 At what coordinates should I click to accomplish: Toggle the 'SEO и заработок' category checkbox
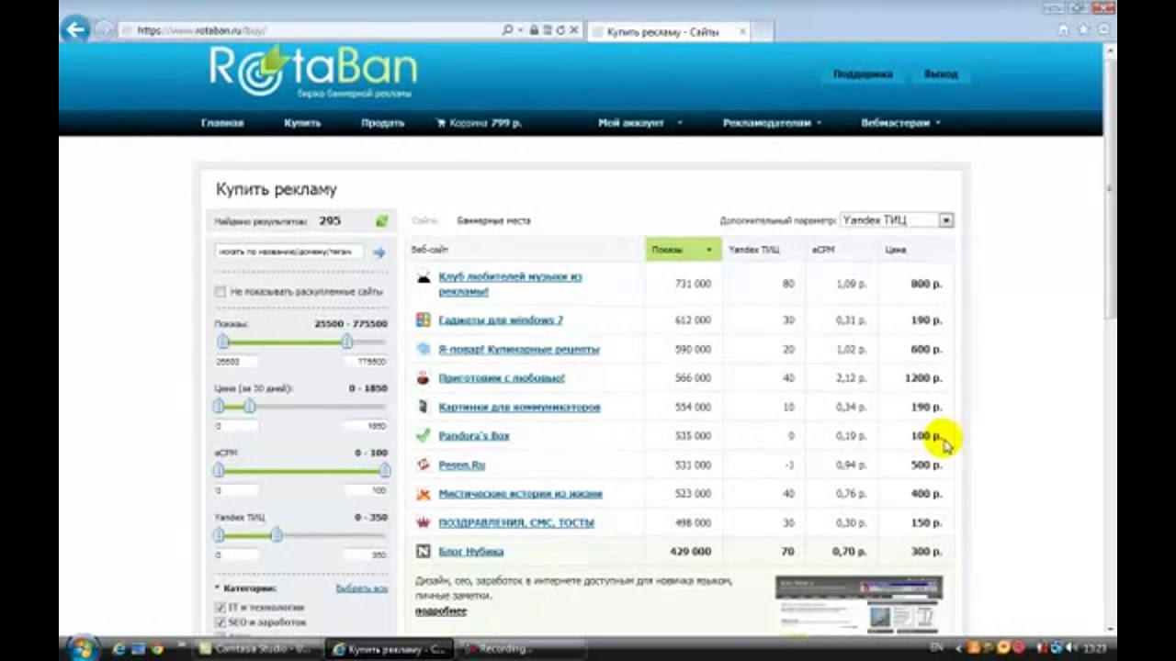coord(220,622)
